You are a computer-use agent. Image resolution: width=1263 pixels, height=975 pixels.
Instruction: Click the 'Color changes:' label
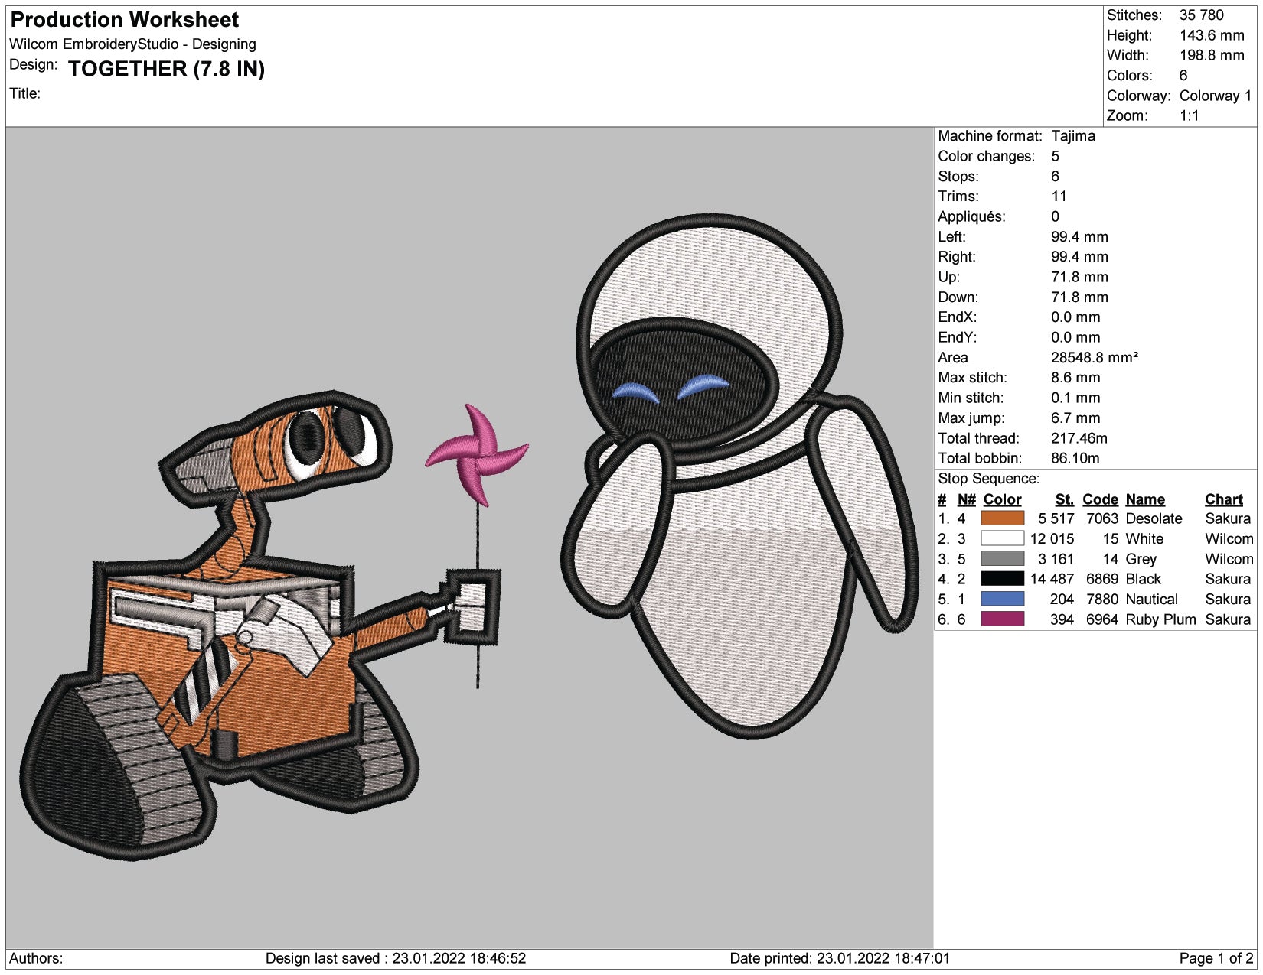tap(986, 156)
